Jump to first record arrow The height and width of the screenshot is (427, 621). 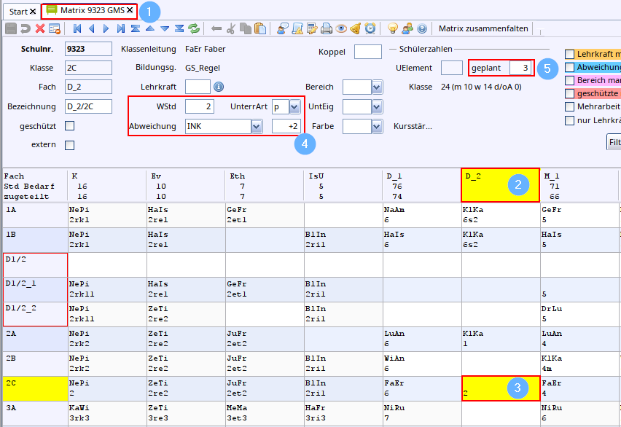(77, 29)
